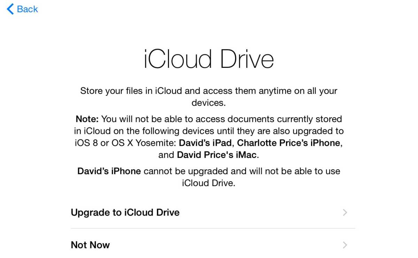Tap the blue back chevron arrow

[x=10, y=9]
